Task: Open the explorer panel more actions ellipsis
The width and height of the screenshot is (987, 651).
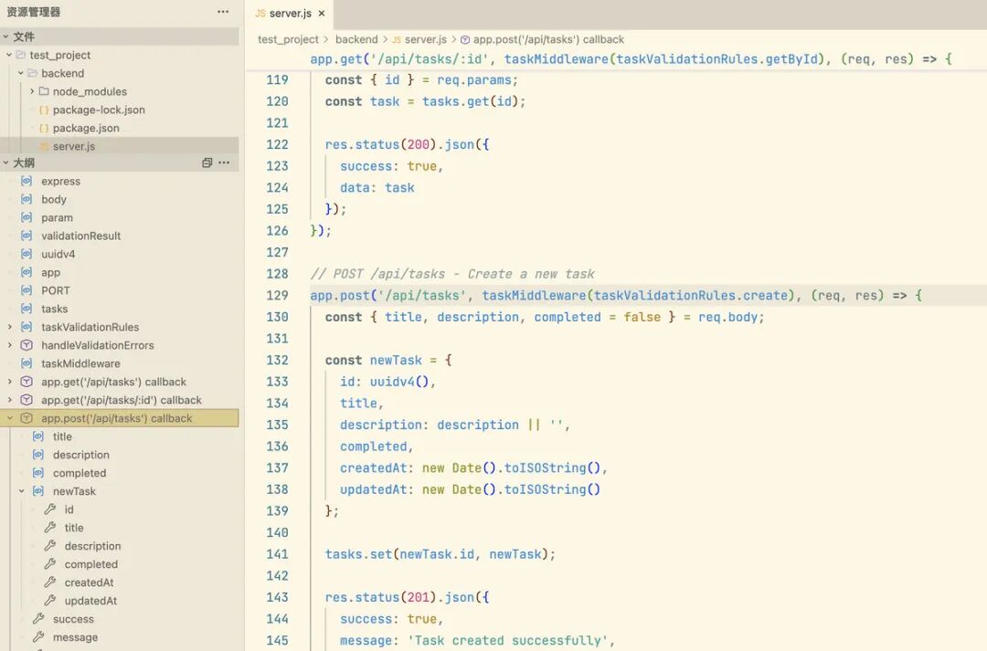Action: [223, 12]
